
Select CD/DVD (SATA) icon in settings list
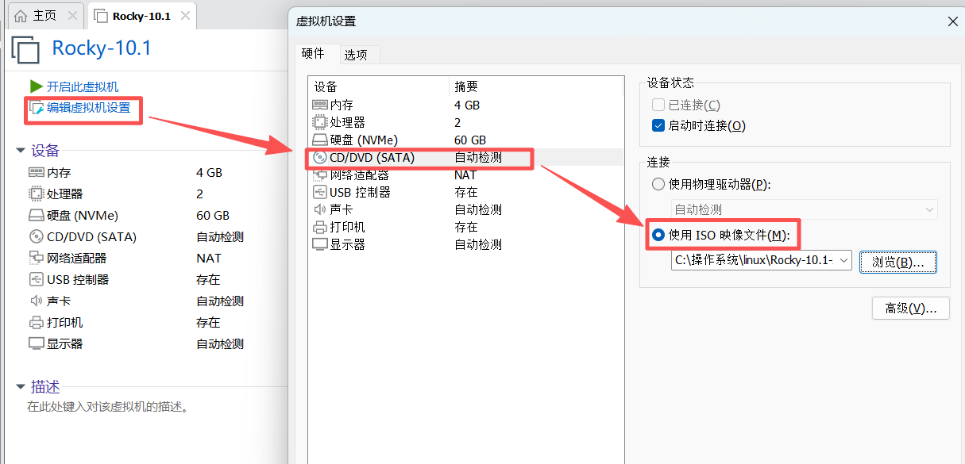(320, 157)
